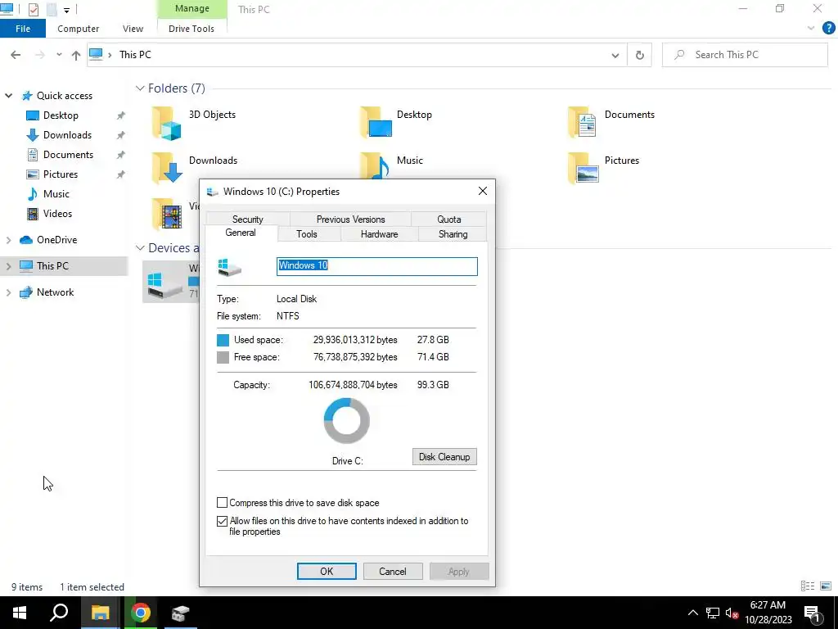Click the Disk Cleanup button
This screenshot has width=838, height=629.
coord(444,457)
